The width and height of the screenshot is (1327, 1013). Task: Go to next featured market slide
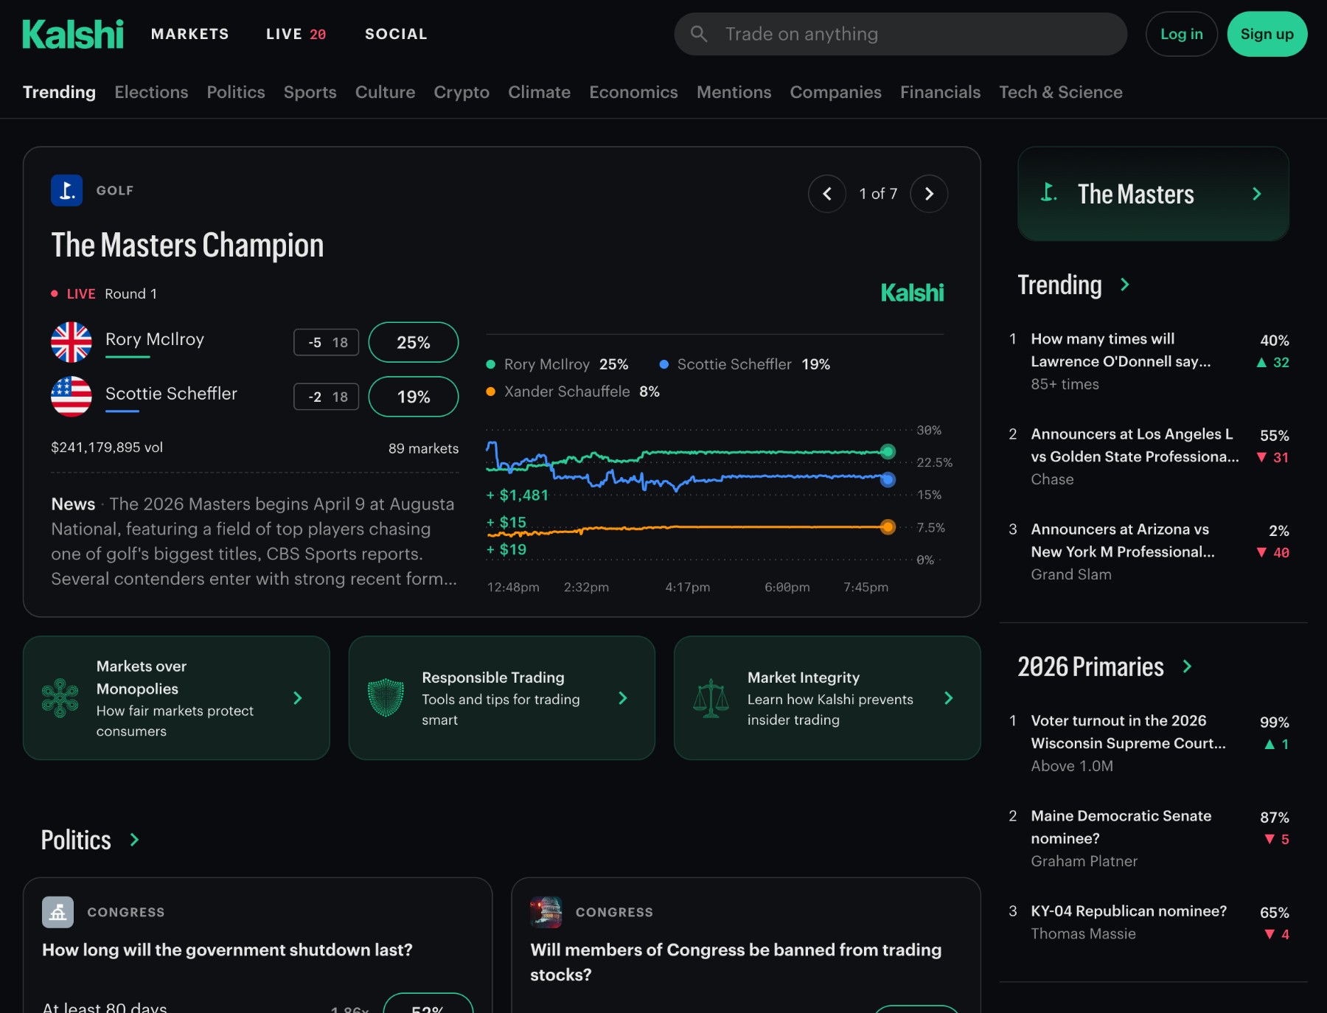click(929, 194)
